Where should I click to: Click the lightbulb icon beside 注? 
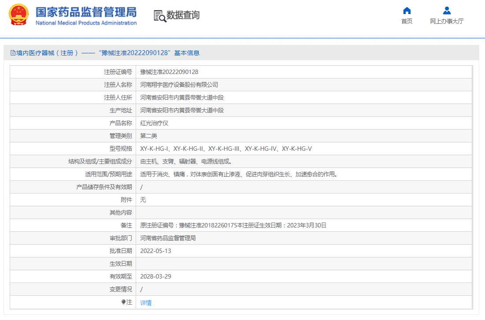tap(123, 302)
